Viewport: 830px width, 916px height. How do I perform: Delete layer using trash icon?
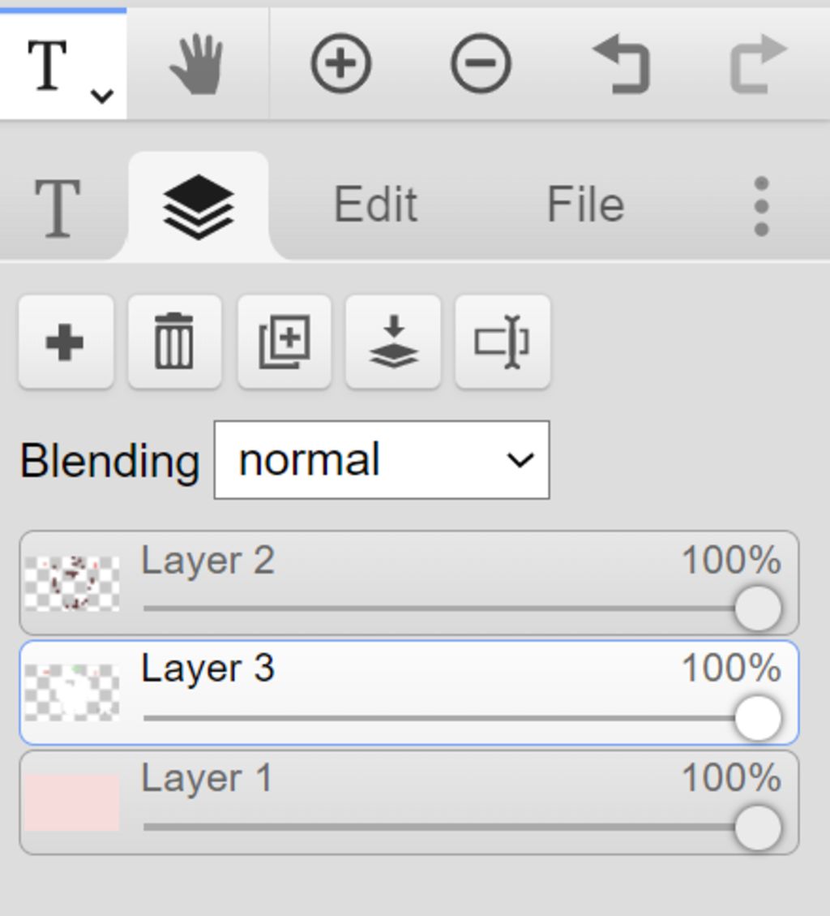pos(174,342)
